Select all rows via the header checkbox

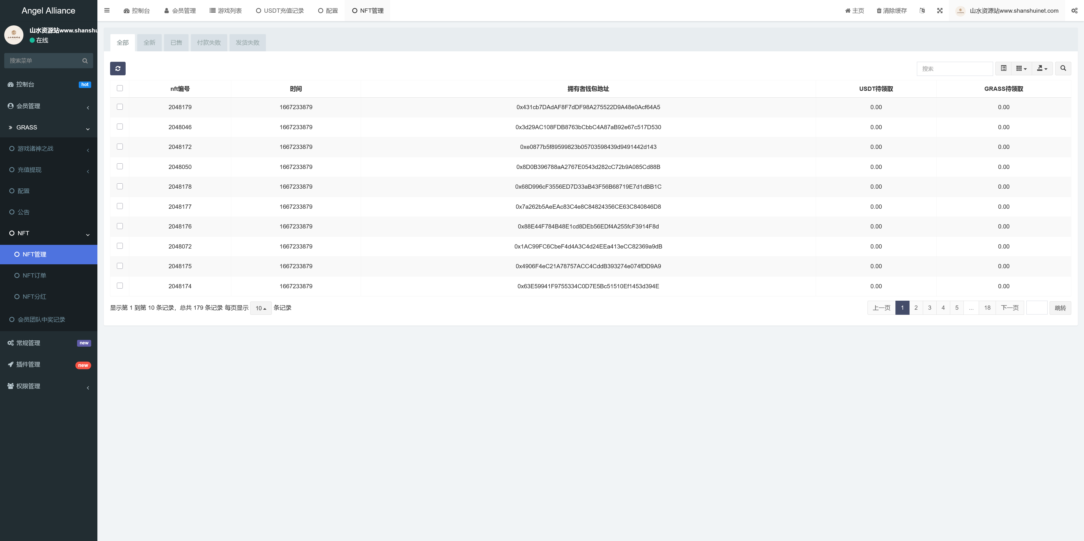120,88
